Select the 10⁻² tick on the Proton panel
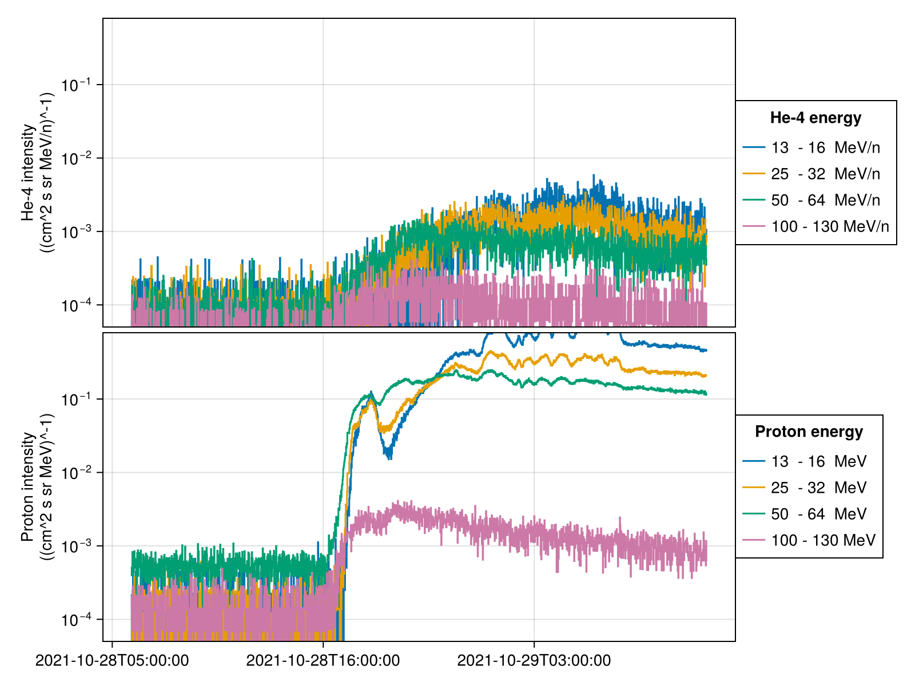915x686 pixels. (x=74, y=473)
